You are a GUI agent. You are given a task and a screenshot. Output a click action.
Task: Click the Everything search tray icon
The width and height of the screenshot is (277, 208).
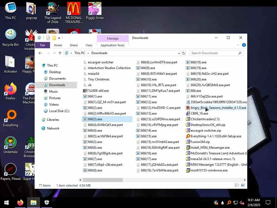(229, 203)
